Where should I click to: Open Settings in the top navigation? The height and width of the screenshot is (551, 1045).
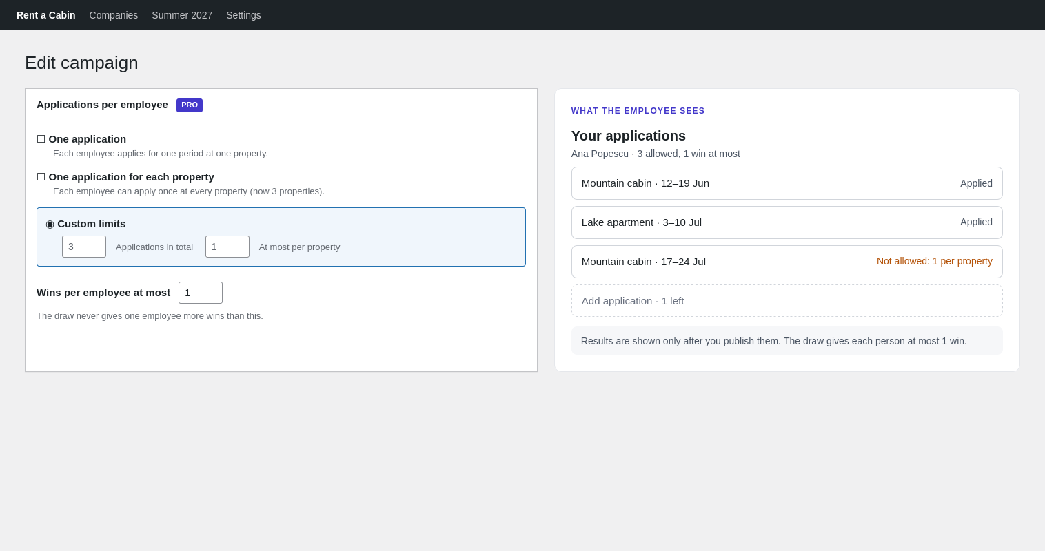click(243, 15)
